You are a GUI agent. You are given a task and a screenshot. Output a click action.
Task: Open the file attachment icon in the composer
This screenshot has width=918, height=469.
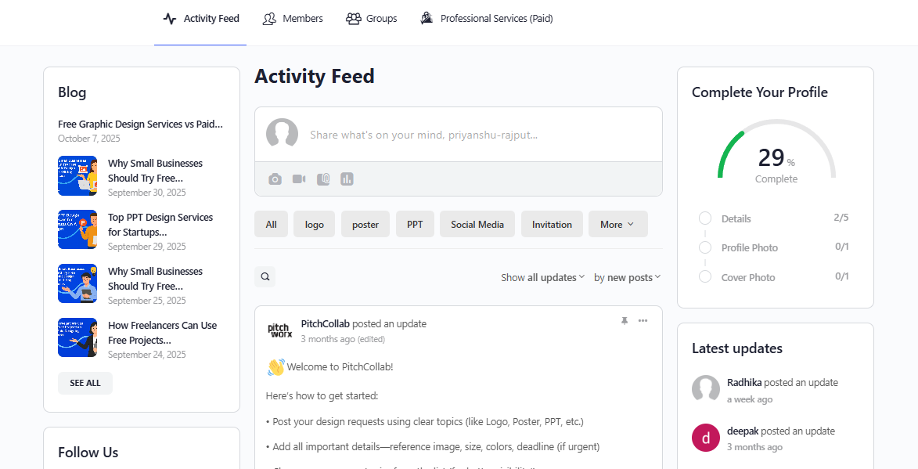point(322,179)
